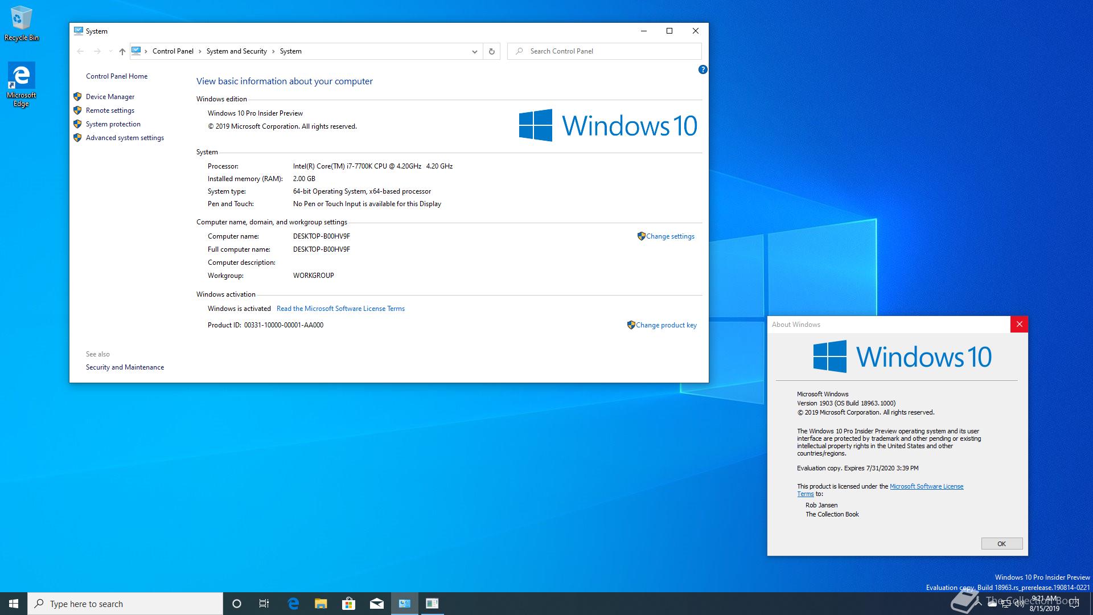Open the taskbar clock and calendar
This screenshot has width=1093, height=615.
(x=1045, y=604)
